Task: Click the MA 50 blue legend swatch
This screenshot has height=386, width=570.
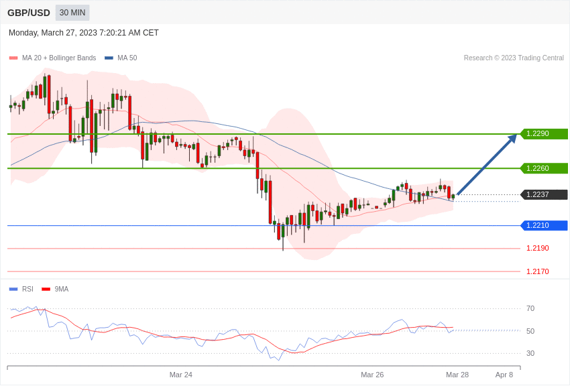Action: [x=109, y=58]
